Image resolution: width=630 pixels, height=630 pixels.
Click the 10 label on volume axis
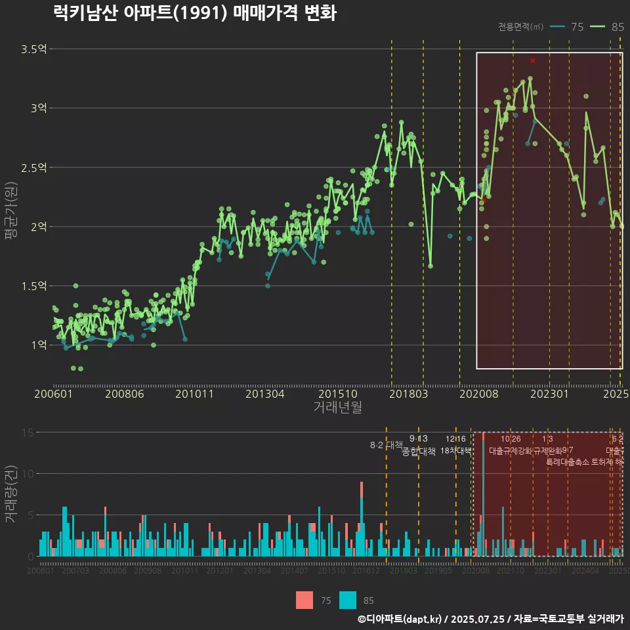[x=28, y=474]
